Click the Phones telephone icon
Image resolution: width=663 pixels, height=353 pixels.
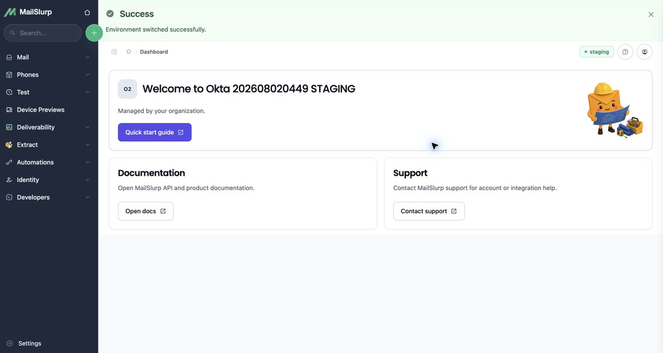pos(9,75)
